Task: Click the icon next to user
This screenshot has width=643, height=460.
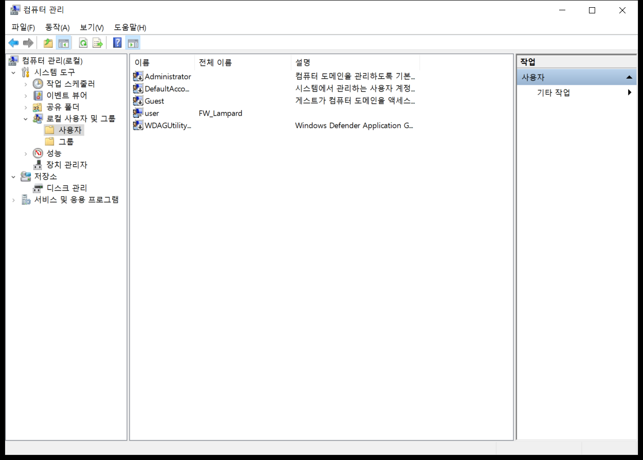Action: [138, 113]
